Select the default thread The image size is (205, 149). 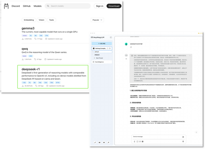click(x=103, y=52)
